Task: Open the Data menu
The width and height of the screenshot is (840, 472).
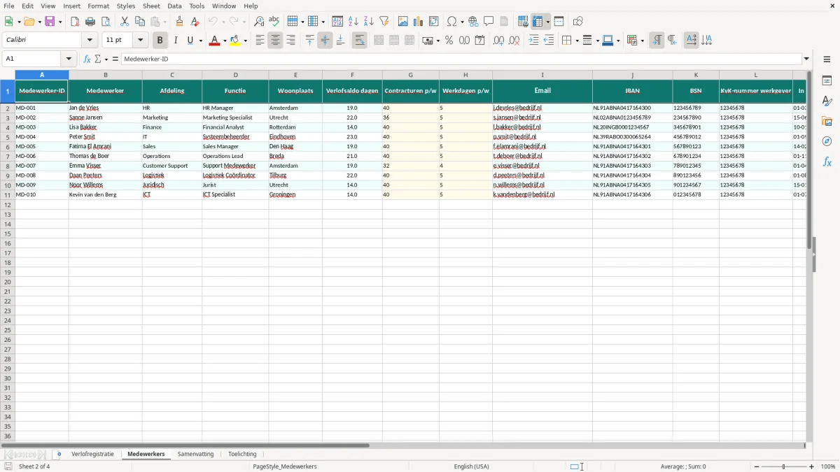Action: click(174, 6)
